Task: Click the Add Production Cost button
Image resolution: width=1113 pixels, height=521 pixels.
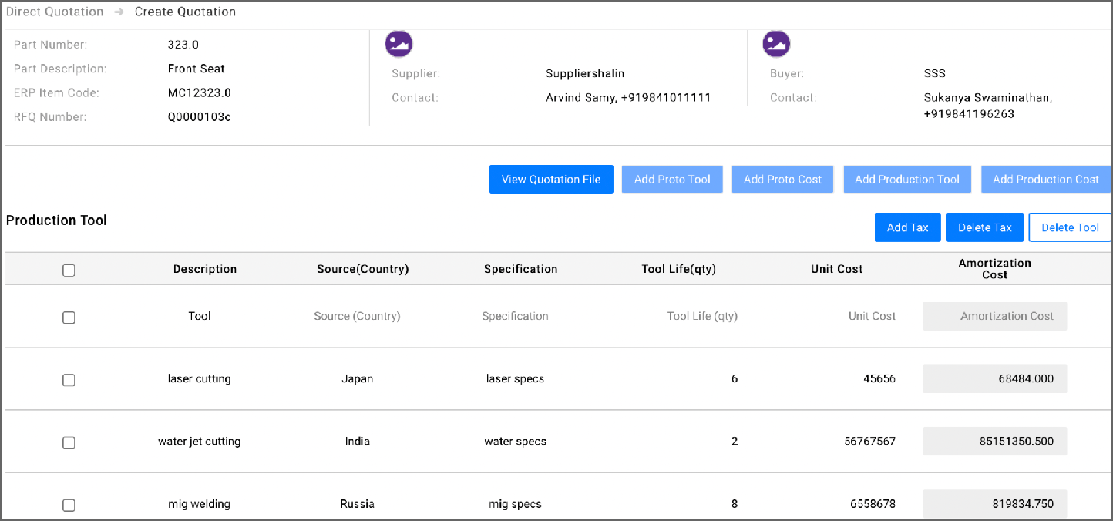Action: pyautogui.click(x=1045, y=180)
